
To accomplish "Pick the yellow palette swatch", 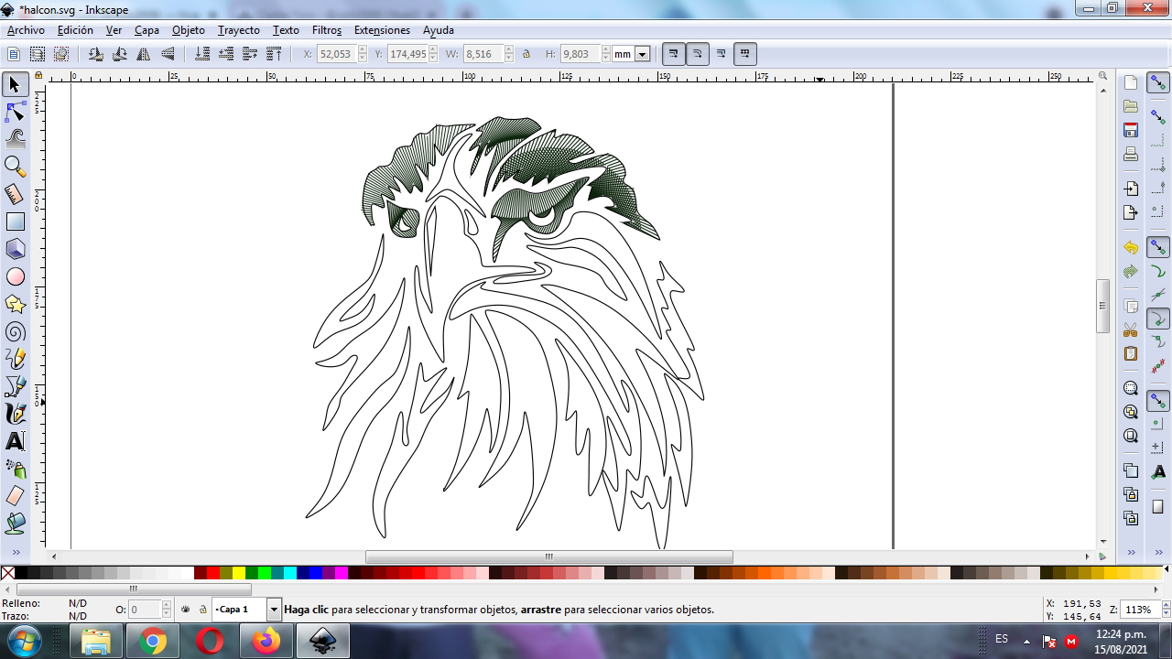I will point(239,574).
